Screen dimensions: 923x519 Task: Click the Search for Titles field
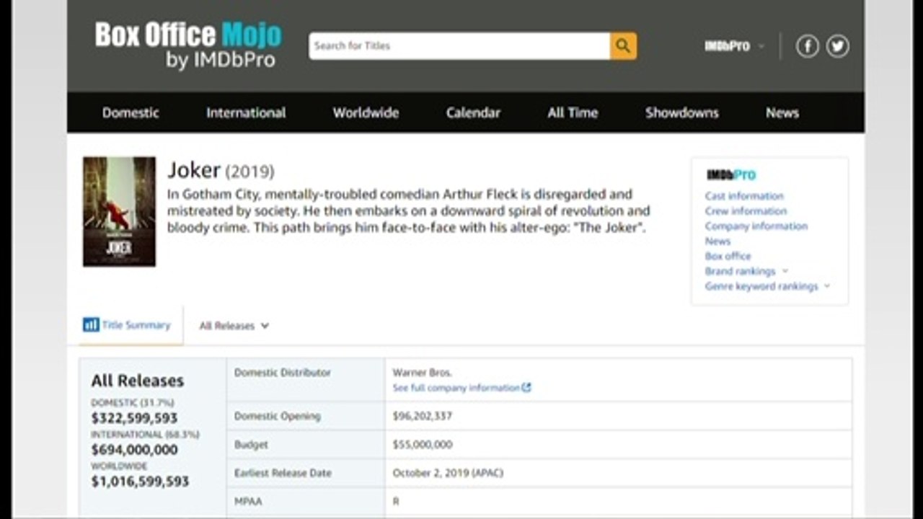point(459,46)
